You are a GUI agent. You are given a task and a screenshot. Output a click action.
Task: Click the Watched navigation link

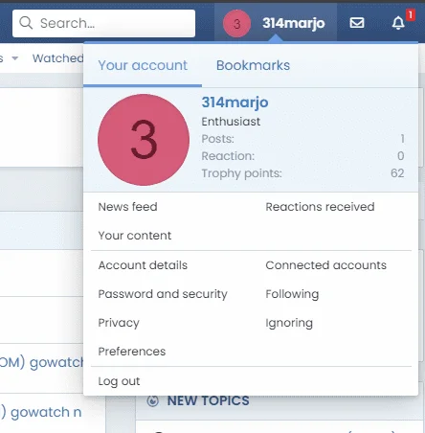click(x=57, y=58)
